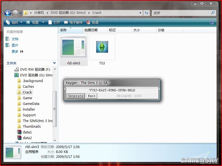The image size is (222, 166).
Task: Click the Crack breadcrumb in address bar
Action: pos(97,13)
